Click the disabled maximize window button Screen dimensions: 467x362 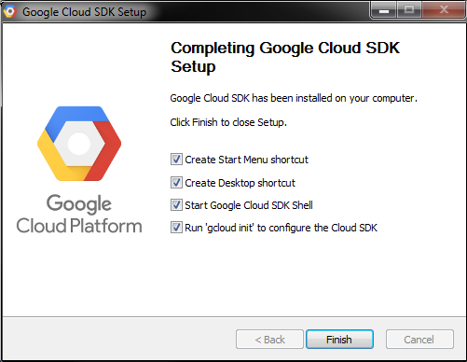[x=409, y=10]
